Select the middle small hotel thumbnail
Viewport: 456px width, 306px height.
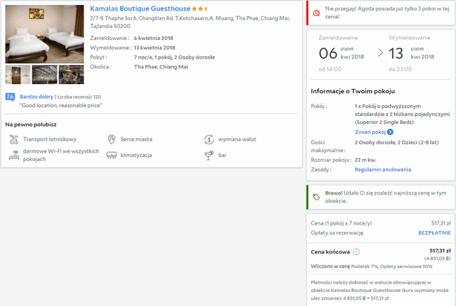click(44, 75)
